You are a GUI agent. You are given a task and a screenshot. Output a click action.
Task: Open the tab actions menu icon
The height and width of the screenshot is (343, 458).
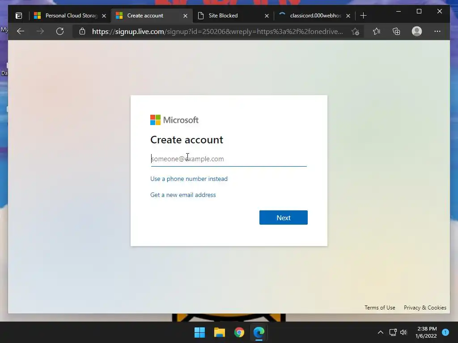pos(19,16)
